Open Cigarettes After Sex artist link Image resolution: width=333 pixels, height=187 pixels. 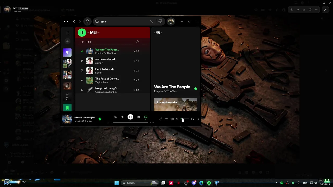point(106,92)
